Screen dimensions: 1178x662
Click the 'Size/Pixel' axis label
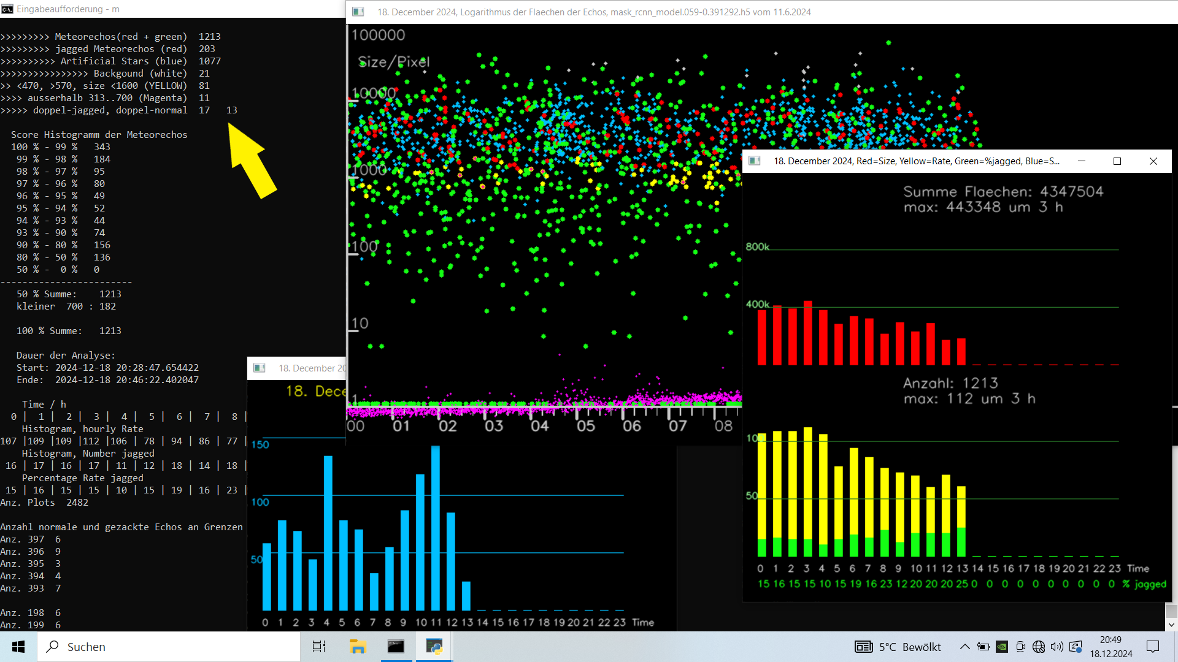pos(394,62)
